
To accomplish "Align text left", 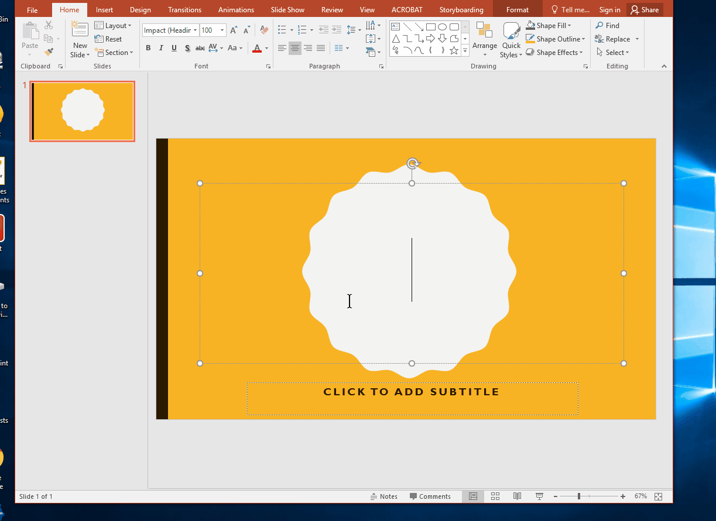I will (x=282, y=48).
